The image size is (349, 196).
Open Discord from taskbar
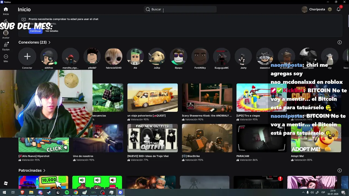click(x=40, y=192)
